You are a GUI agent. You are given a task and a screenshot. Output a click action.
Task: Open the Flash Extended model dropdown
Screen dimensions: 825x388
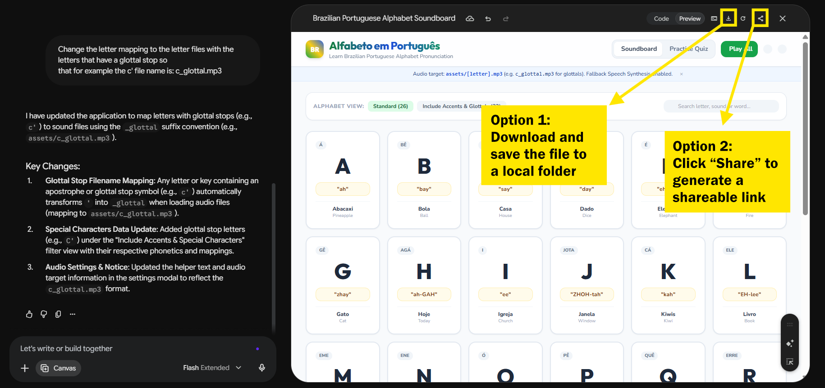pyautogui.click(x=212, y=368)
